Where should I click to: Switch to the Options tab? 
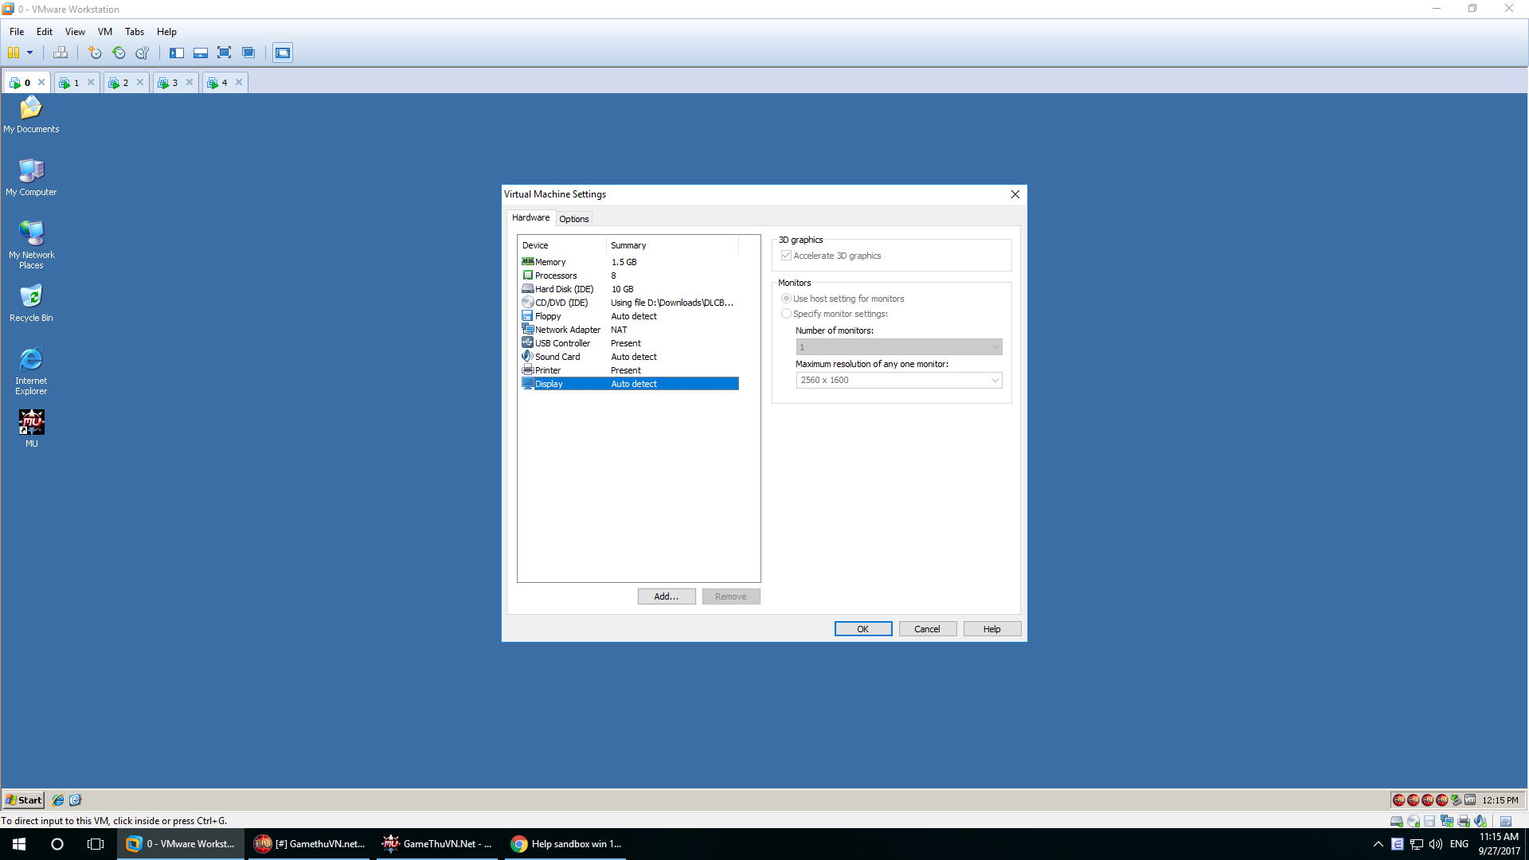(x=573, y=219)
